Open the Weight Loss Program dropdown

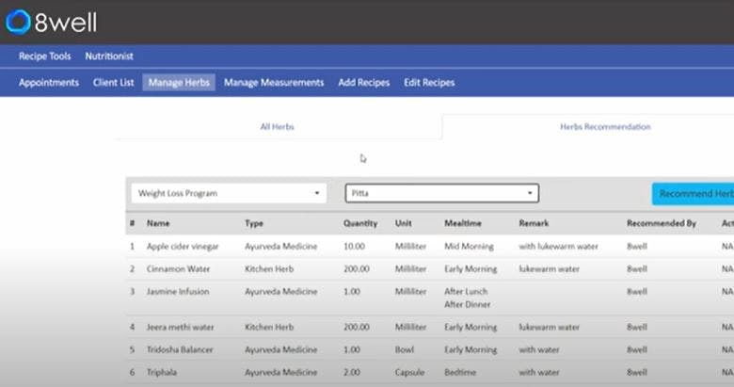click(229, 193)
